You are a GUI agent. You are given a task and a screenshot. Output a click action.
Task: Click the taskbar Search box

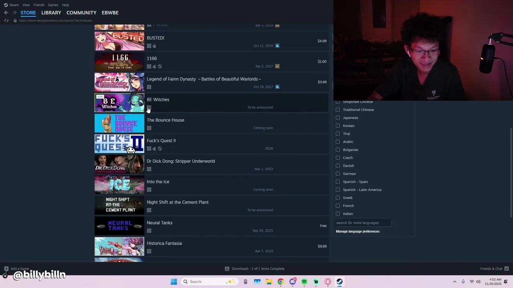point(209,282)
